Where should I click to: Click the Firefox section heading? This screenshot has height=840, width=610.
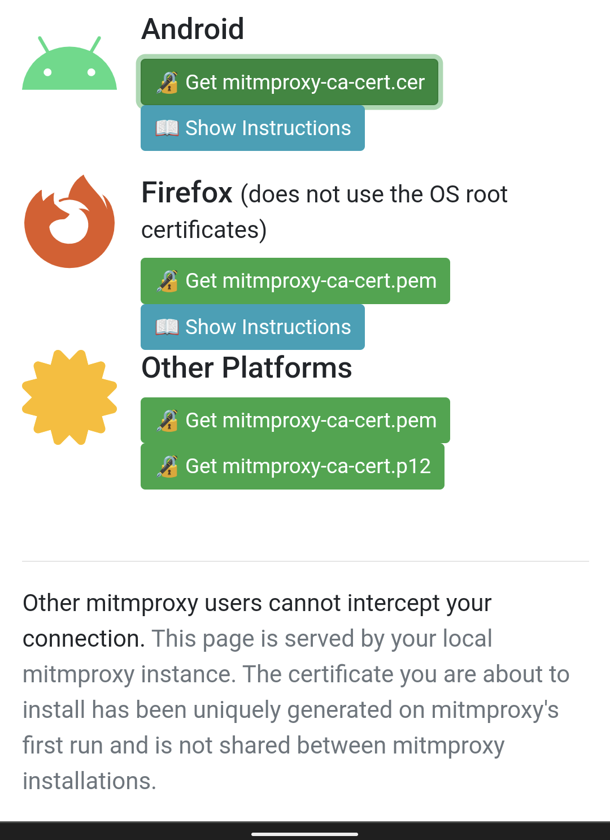click(x=187, y=193)
